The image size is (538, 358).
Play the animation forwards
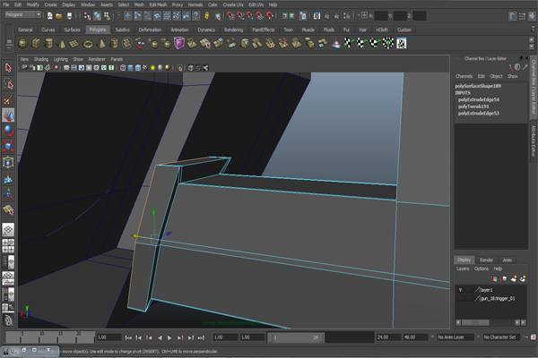pos(169,337)
